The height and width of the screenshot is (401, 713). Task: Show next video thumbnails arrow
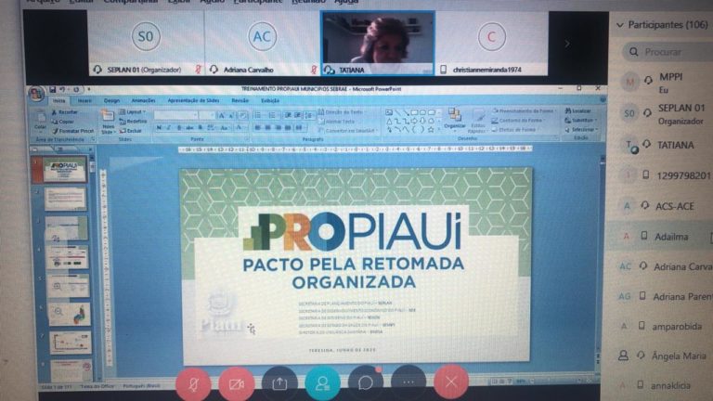(x=567, y=44)
